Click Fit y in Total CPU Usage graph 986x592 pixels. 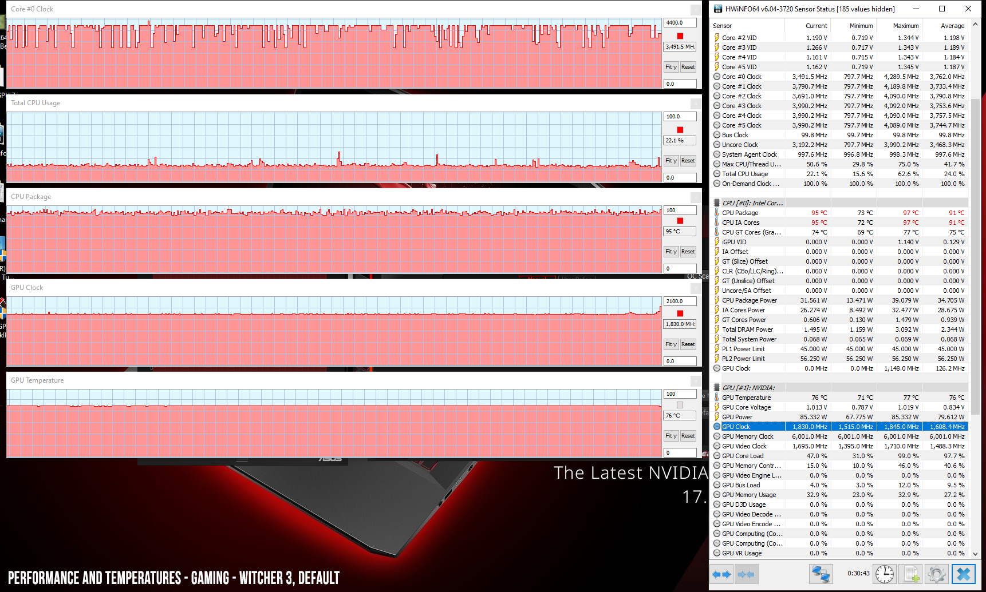click(671, 161)
